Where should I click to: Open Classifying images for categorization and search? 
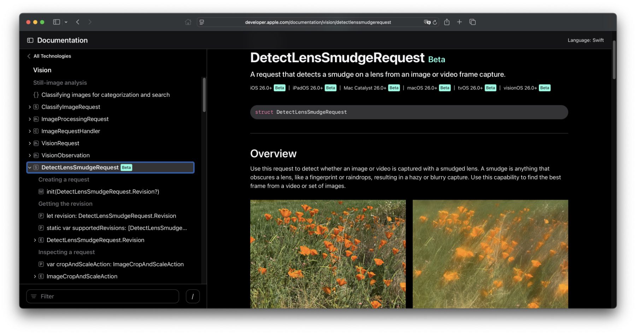tap(105, 95)
